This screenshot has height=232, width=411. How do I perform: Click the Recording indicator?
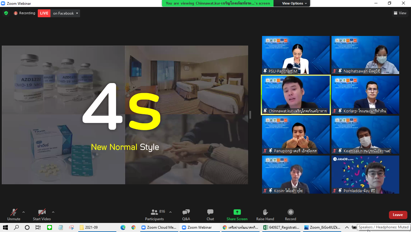(24, 13)
